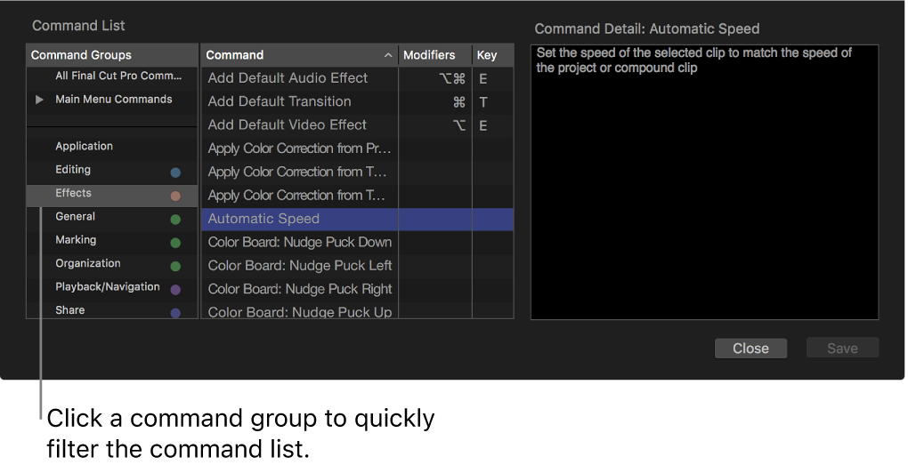Click the sort arrow in Command header

click(388, 55)
